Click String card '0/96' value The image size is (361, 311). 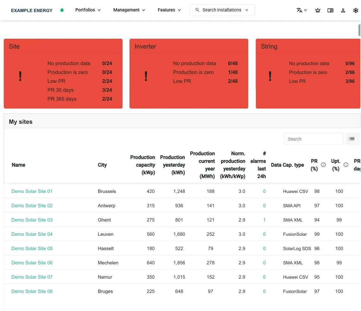click(350, 63)
